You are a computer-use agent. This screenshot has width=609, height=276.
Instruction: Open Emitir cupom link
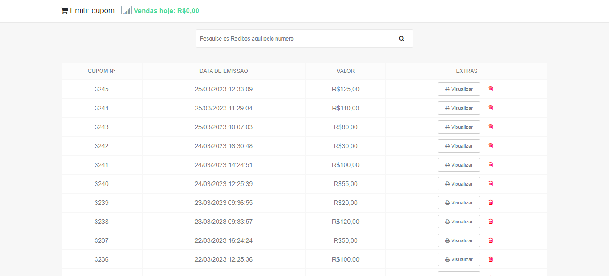pyautogui.click(x=92, y=10)
